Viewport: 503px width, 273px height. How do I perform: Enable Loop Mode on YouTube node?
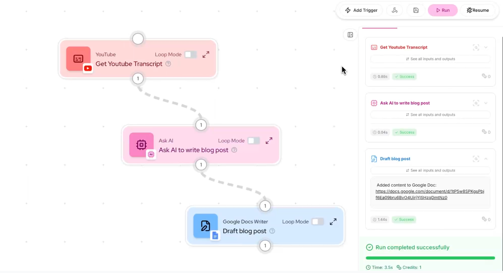190,55
